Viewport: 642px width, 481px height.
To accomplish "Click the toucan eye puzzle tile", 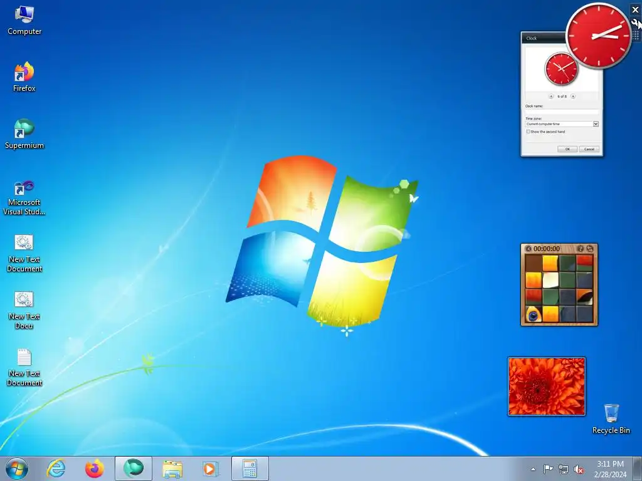I will [534, 314].
